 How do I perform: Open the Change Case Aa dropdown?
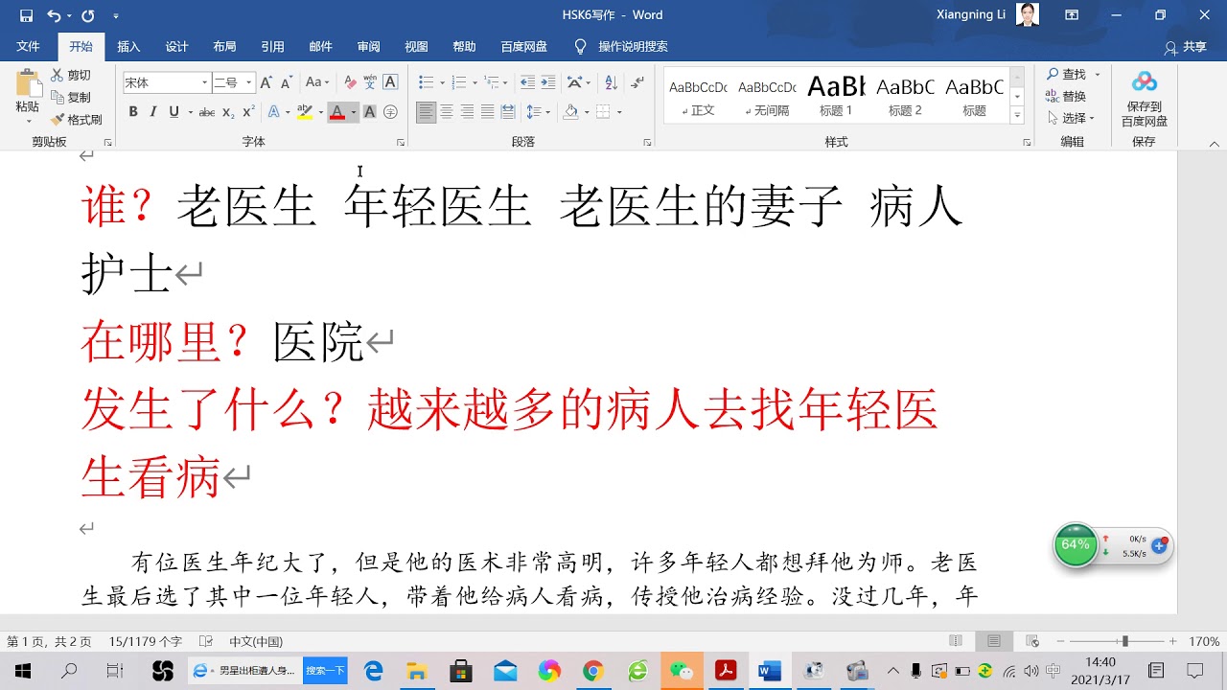(317, 83)
